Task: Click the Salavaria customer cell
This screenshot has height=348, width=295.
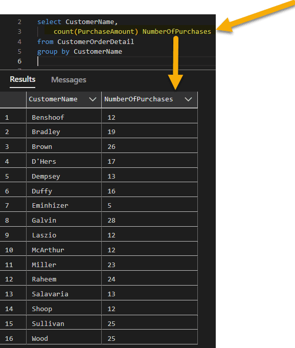Action: point(64,294)
